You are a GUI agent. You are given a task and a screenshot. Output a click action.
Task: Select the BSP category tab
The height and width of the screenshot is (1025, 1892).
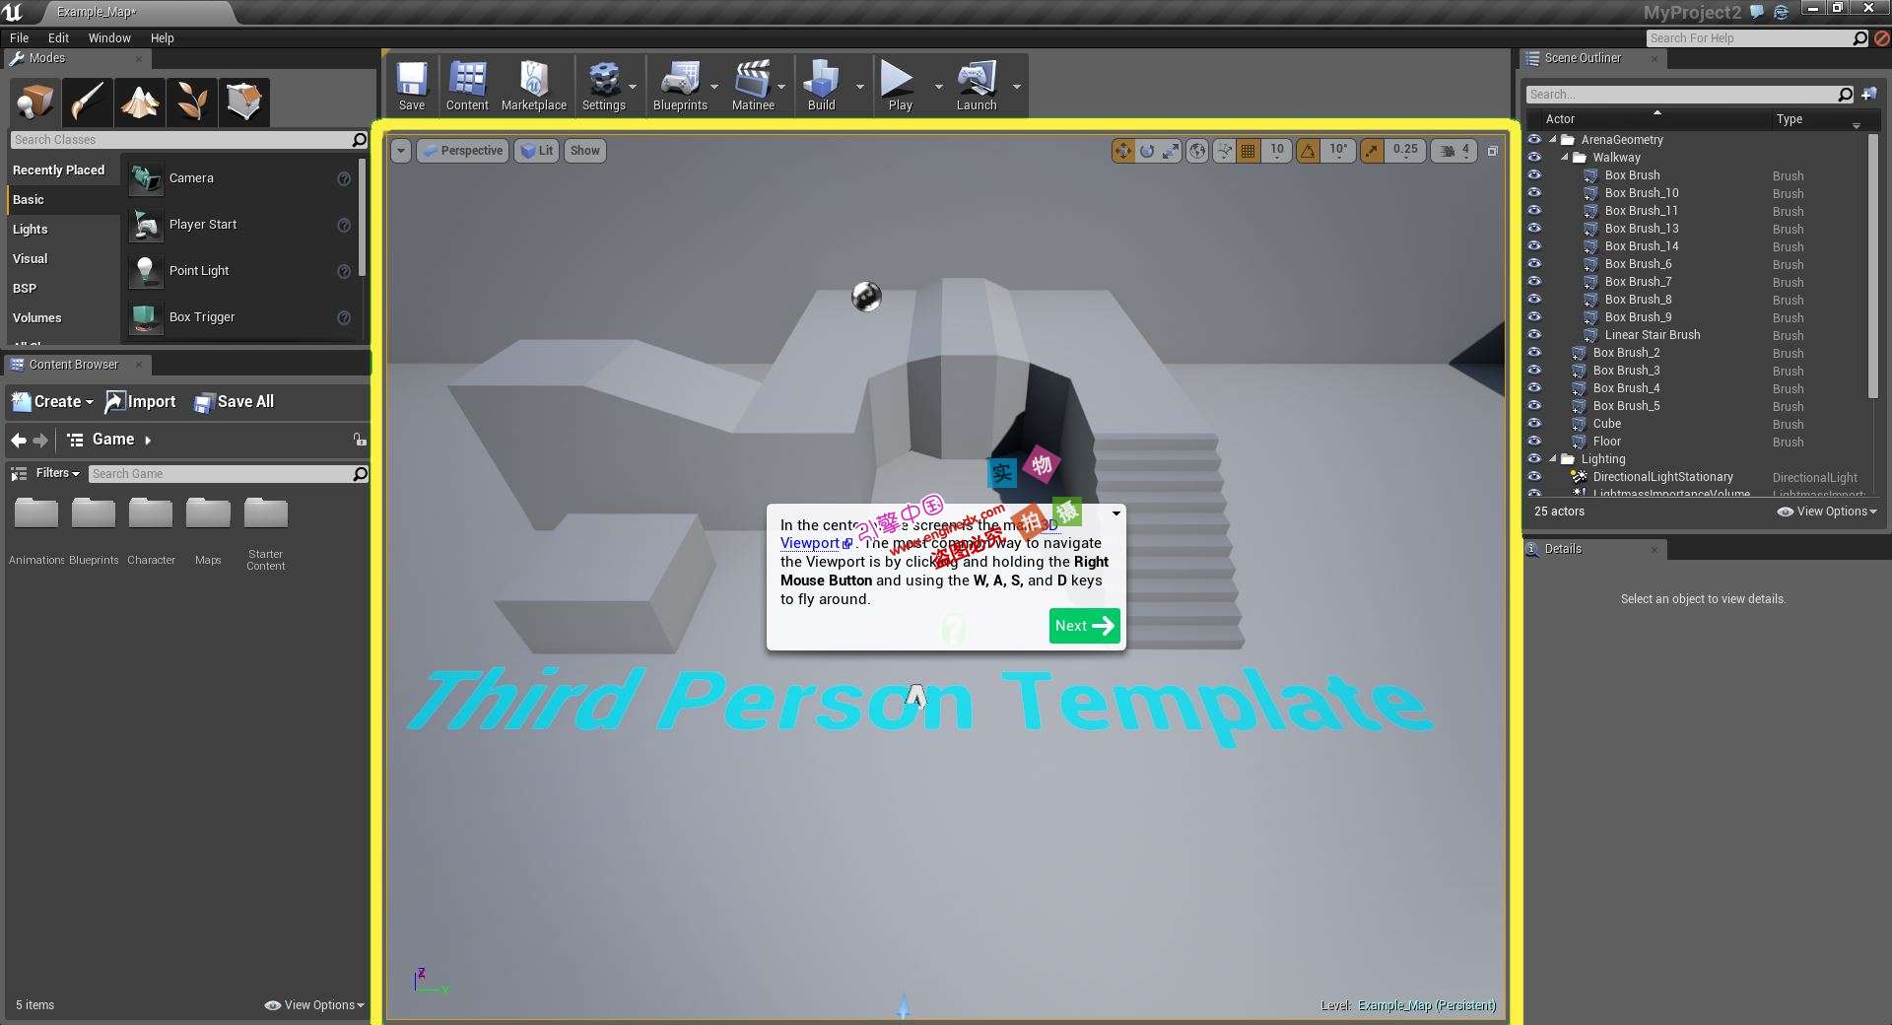[x=63, y=288]
